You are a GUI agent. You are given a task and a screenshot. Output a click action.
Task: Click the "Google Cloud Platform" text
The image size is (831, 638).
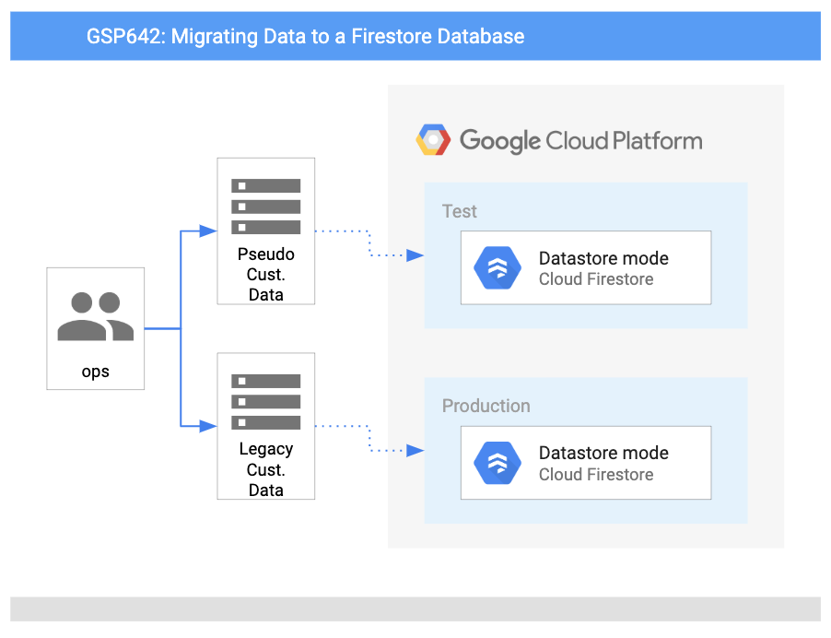[580, 141]
